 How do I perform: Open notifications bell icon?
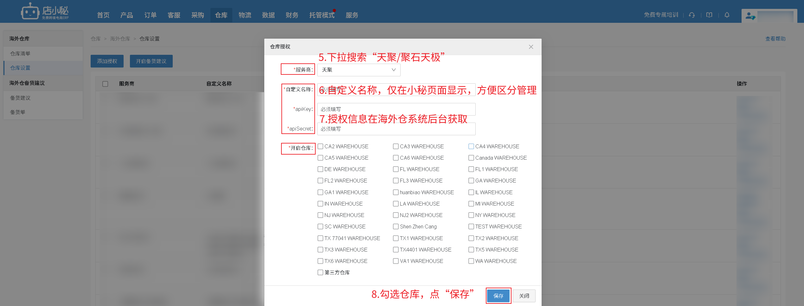[727, 15]
